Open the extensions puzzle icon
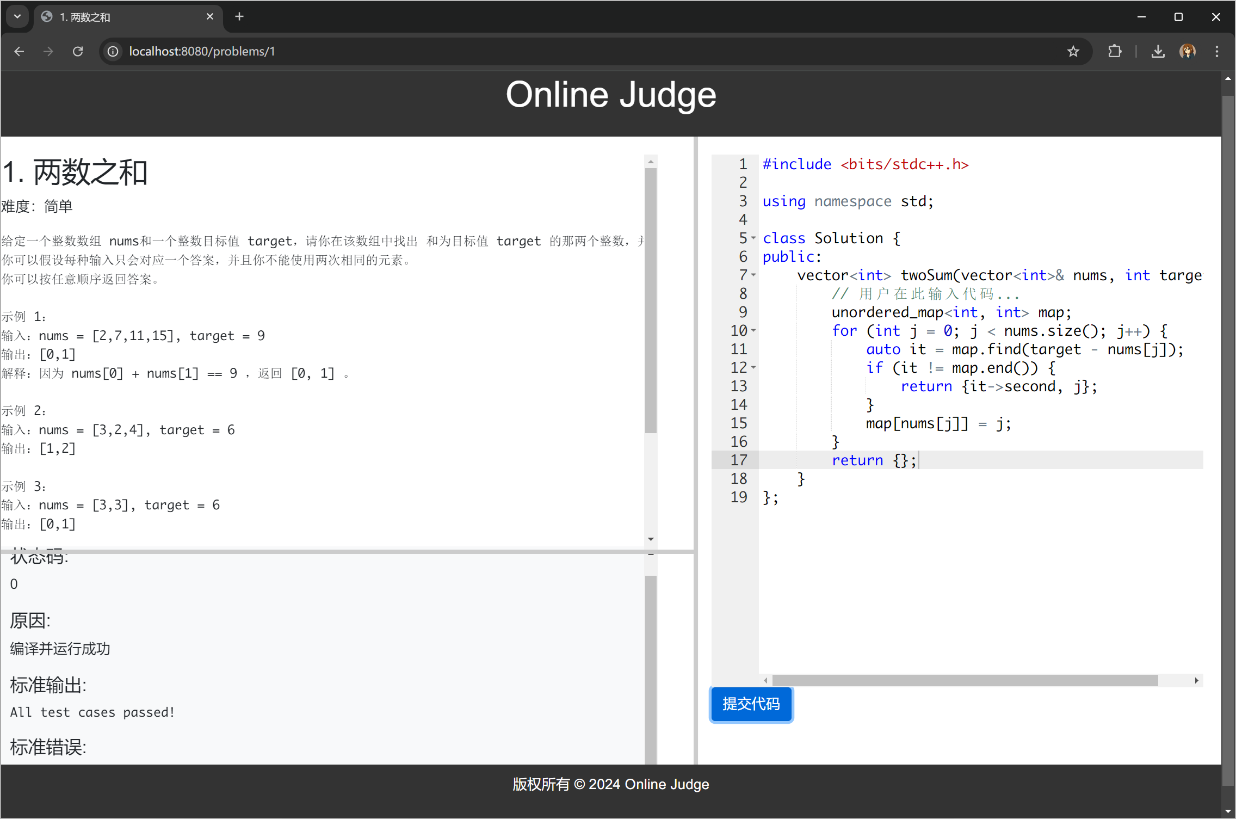1236x819 pixels. [1114, 51]
